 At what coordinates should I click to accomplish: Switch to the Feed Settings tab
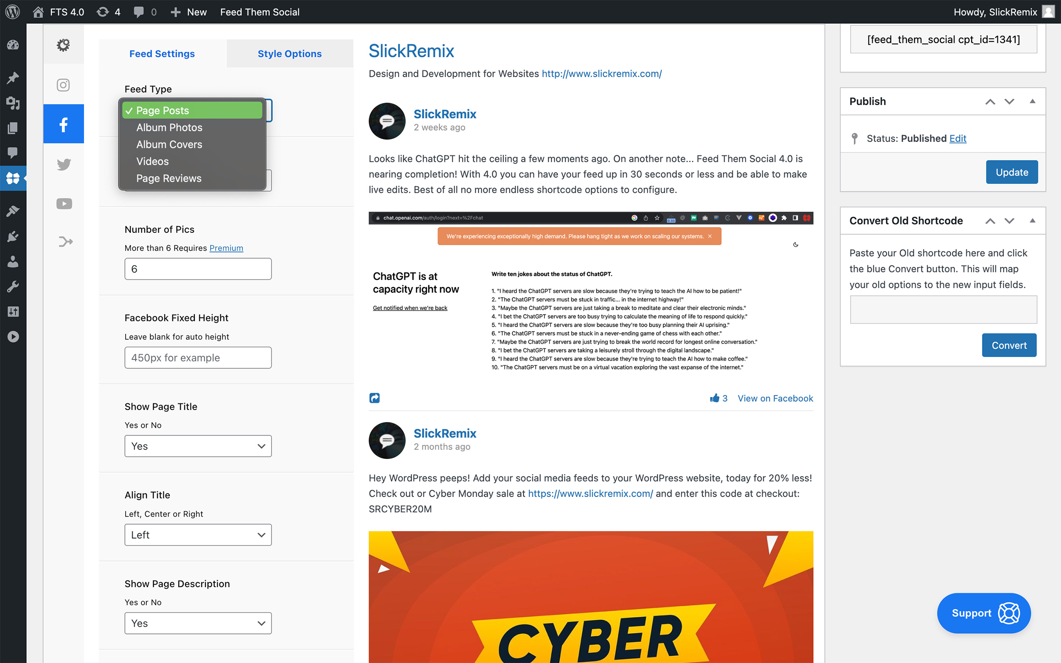[162, 53]
